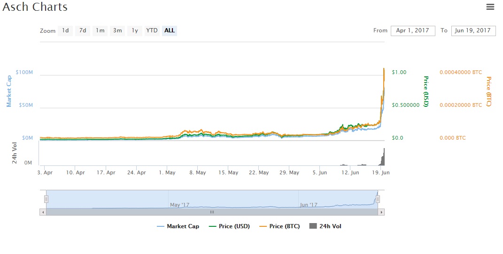This screenshot has height=254, width=503.
Task: Click the 10. Apr axis label
Action: pos(76,172)
